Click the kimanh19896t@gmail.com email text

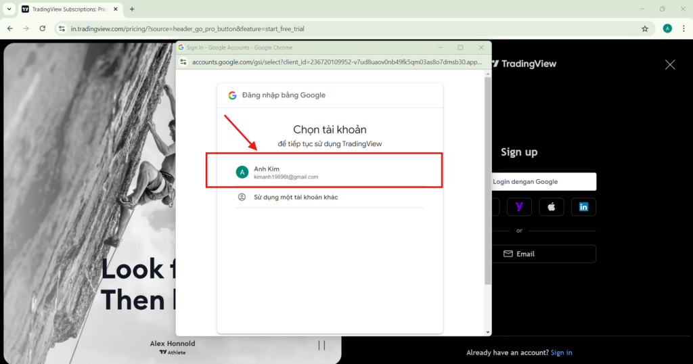pyautogui.click(x=286, y=177)
